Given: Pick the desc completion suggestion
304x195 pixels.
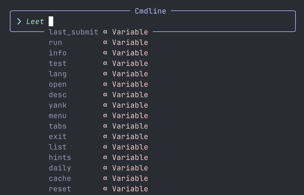Looking at the screenshot, I should (99, 95).
